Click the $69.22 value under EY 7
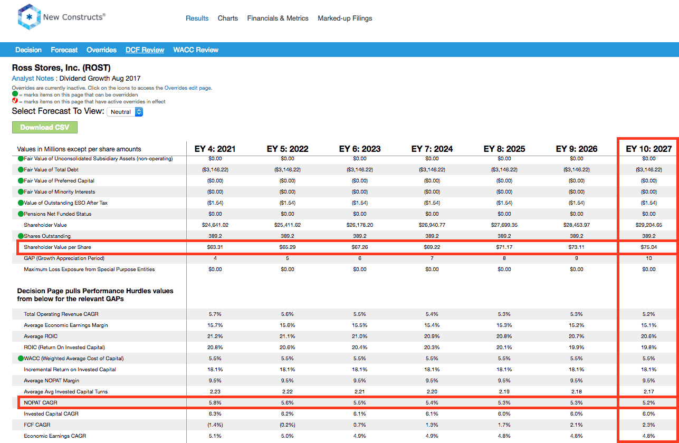This screenshot has height=443, width=679. [x=432, y=247]
